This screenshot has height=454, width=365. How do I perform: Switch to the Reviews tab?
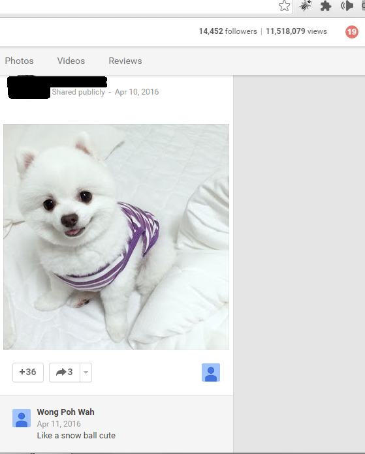tap(125, 61)
